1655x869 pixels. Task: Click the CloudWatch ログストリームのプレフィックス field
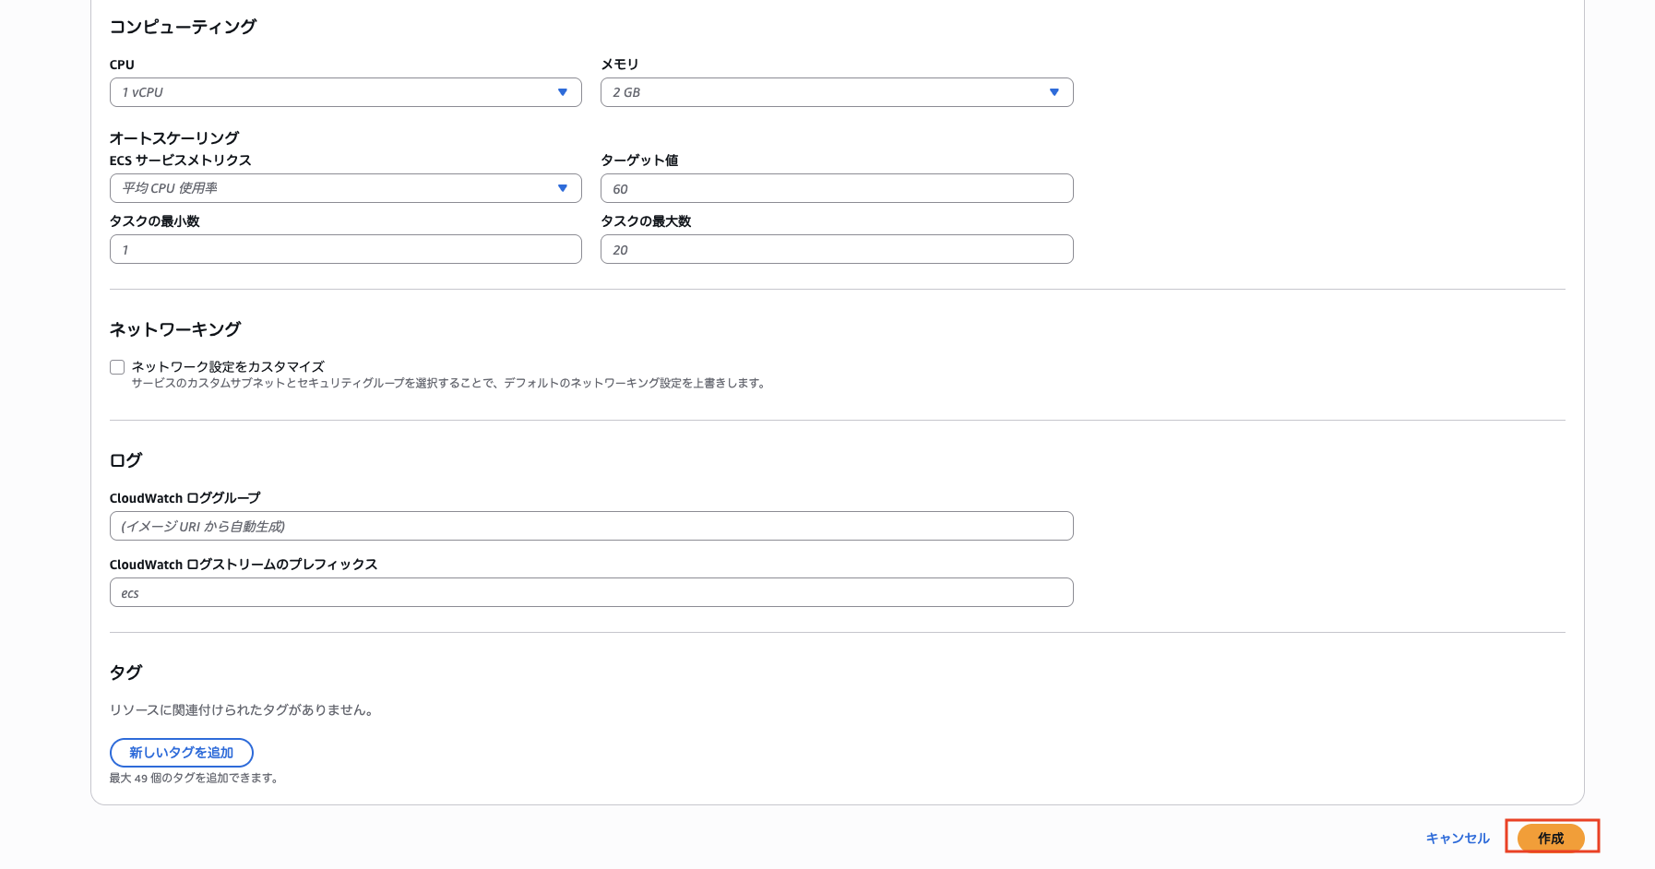(591, 592)
